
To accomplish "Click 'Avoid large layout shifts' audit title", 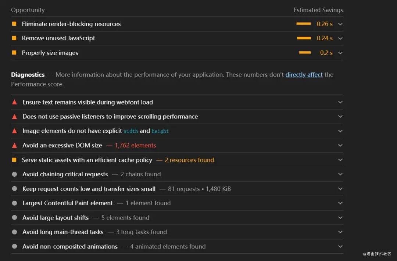I will pos(56,218).
